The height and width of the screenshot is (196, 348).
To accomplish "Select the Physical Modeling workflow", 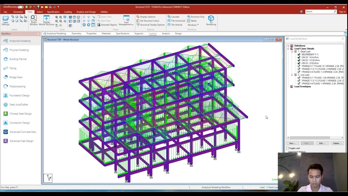I will pyautogui.click(x=20, y=50).
